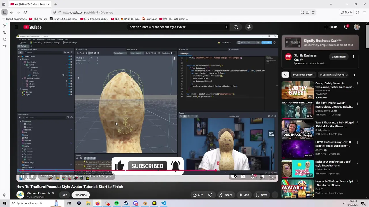
Task: Pause the video
Action: pyautogui.click(x=22, y=177)
